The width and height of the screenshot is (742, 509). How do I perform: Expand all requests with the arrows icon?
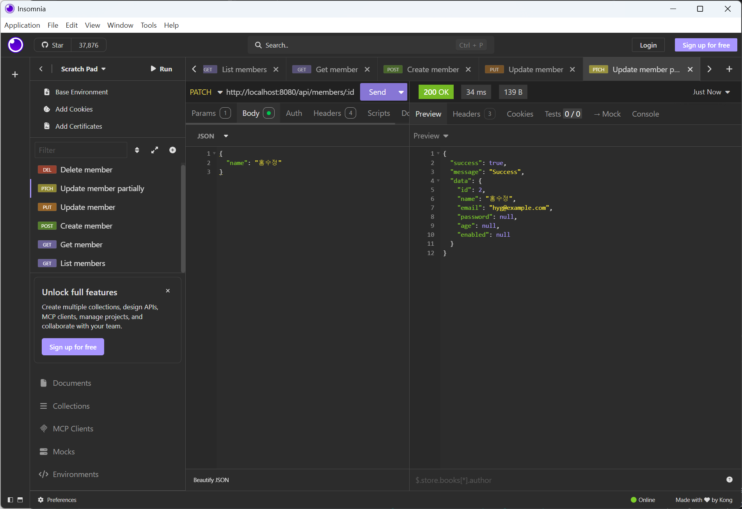tap(155, 150)
